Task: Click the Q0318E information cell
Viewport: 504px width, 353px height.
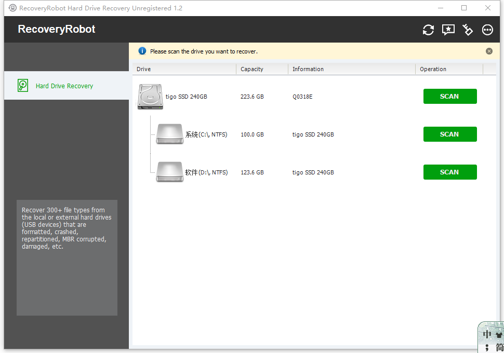Action: (x=302, y=97)
